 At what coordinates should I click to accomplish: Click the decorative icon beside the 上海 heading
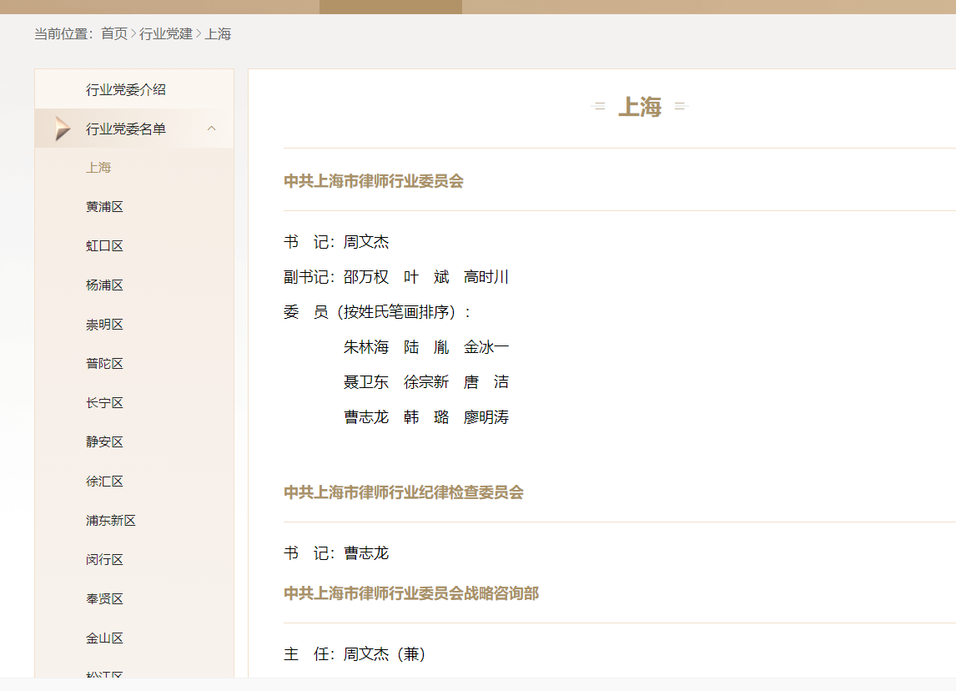(x=599, y=107)
